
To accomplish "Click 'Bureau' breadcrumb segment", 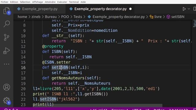I will (51, 17).
